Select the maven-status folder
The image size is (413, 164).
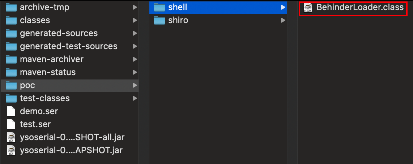[x=48, y=72]
